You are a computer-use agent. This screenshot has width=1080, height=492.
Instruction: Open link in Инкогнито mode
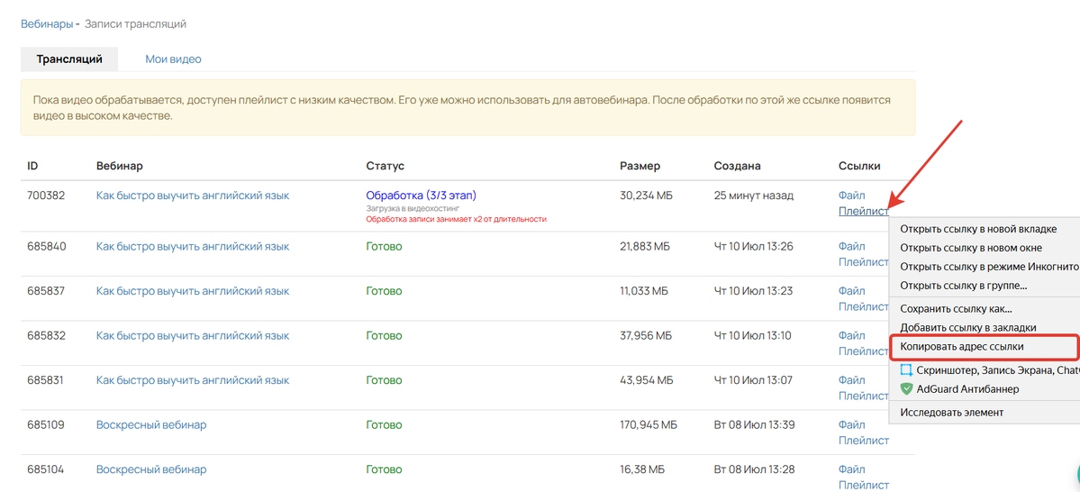988,267
